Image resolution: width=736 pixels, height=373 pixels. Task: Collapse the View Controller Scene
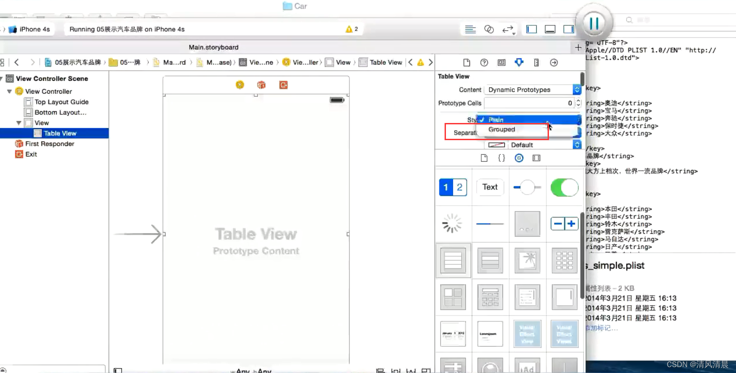coord(1,79)
